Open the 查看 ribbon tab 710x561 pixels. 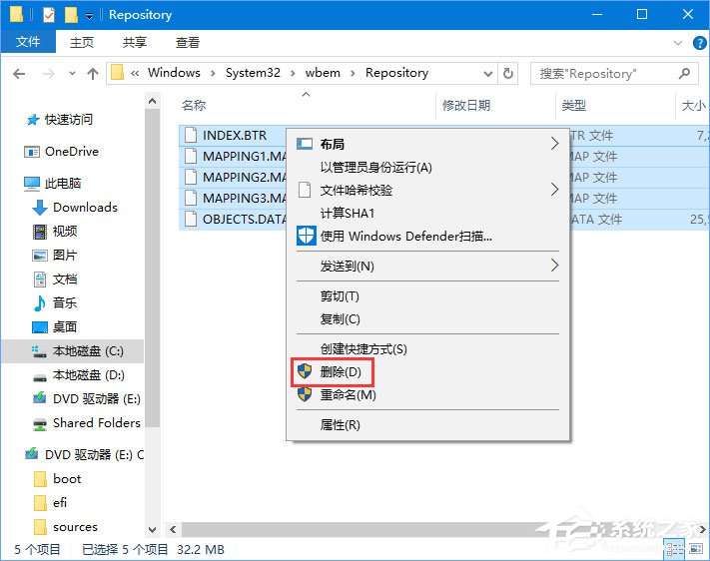(x=187, y=43)
